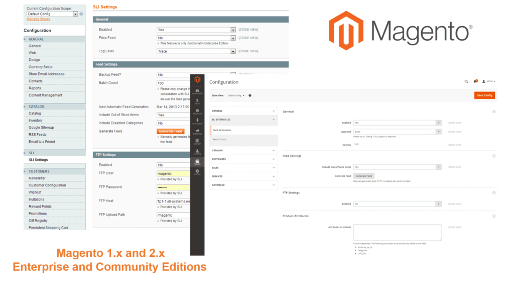Image resolution: width=514 pixels, height=293 pixels.
Task: Open Gift Registry in the configuration sidebar
Action: tap(38, 221)
